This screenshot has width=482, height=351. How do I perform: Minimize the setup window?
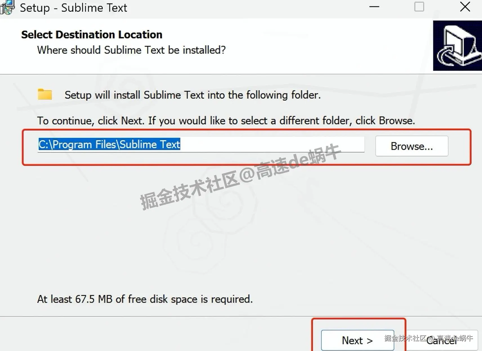(x=374, y=7)
